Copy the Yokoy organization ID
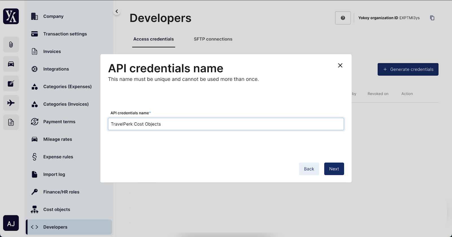 coord(432,18)
